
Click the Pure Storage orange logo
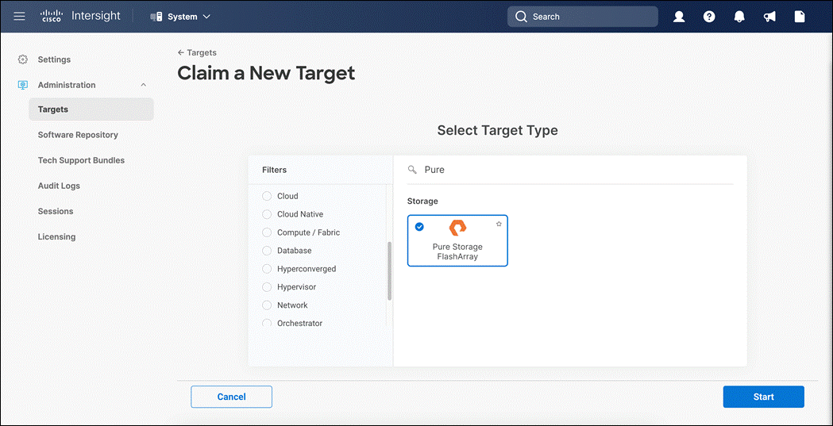tap(457, 228)
